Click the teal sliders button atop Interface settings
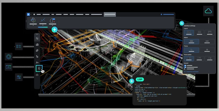Screen dimensions: 219x111 (182, 23)
